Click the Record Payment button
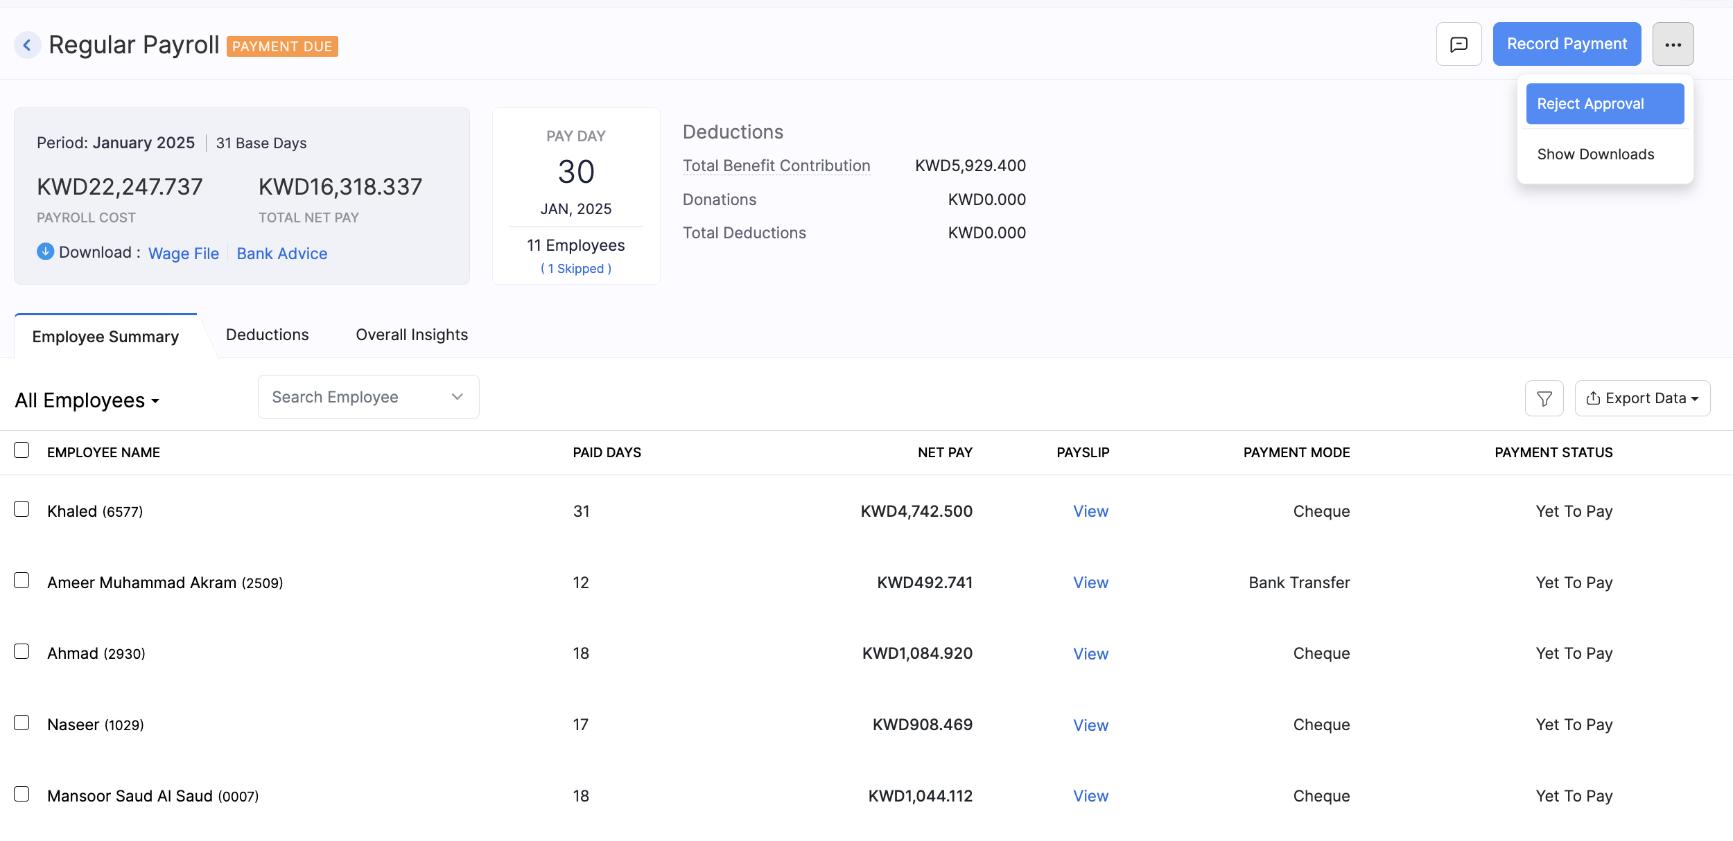 tap(1567, 44)
